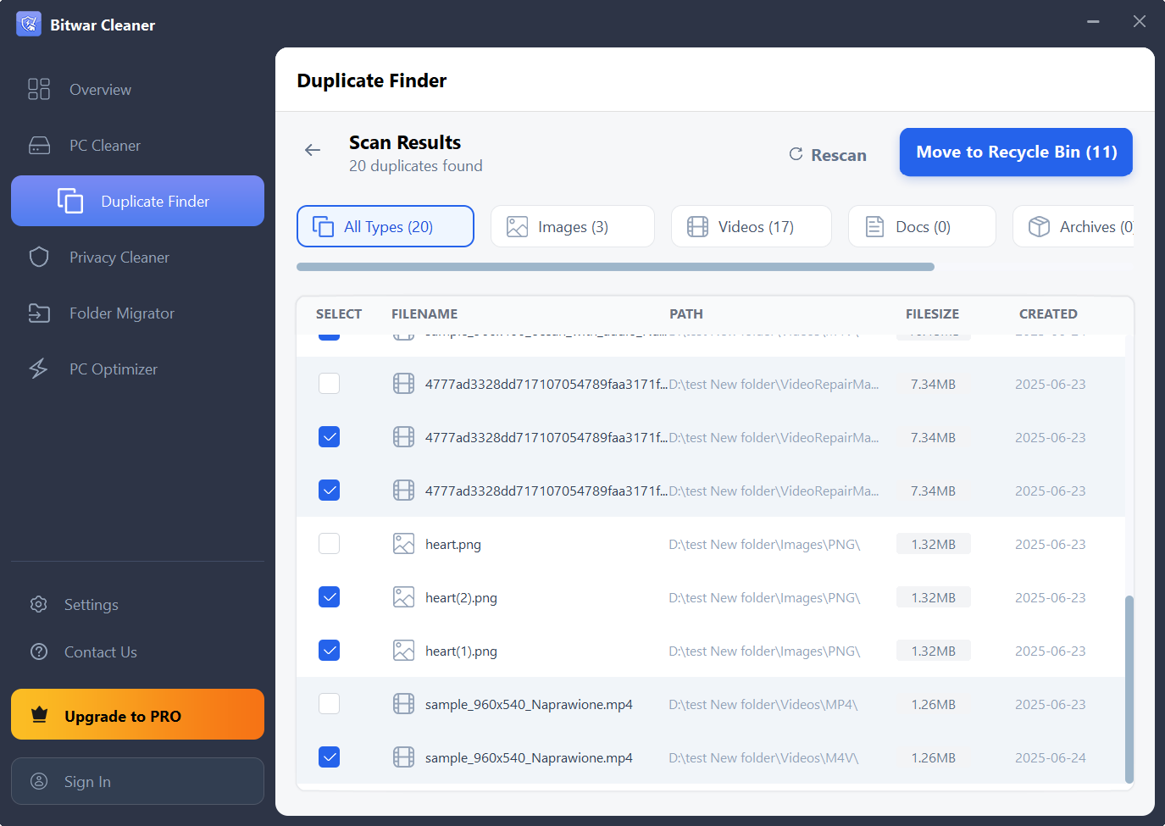Click the heart(2).png filename
The height and width of the screenshot is (826, 1165).
click(461, 597)
